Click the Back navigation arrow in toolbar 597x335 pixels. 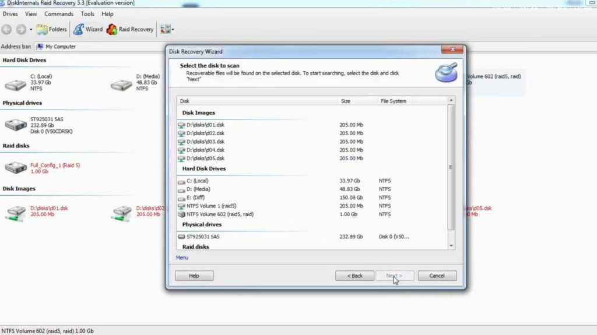[6, 29]
